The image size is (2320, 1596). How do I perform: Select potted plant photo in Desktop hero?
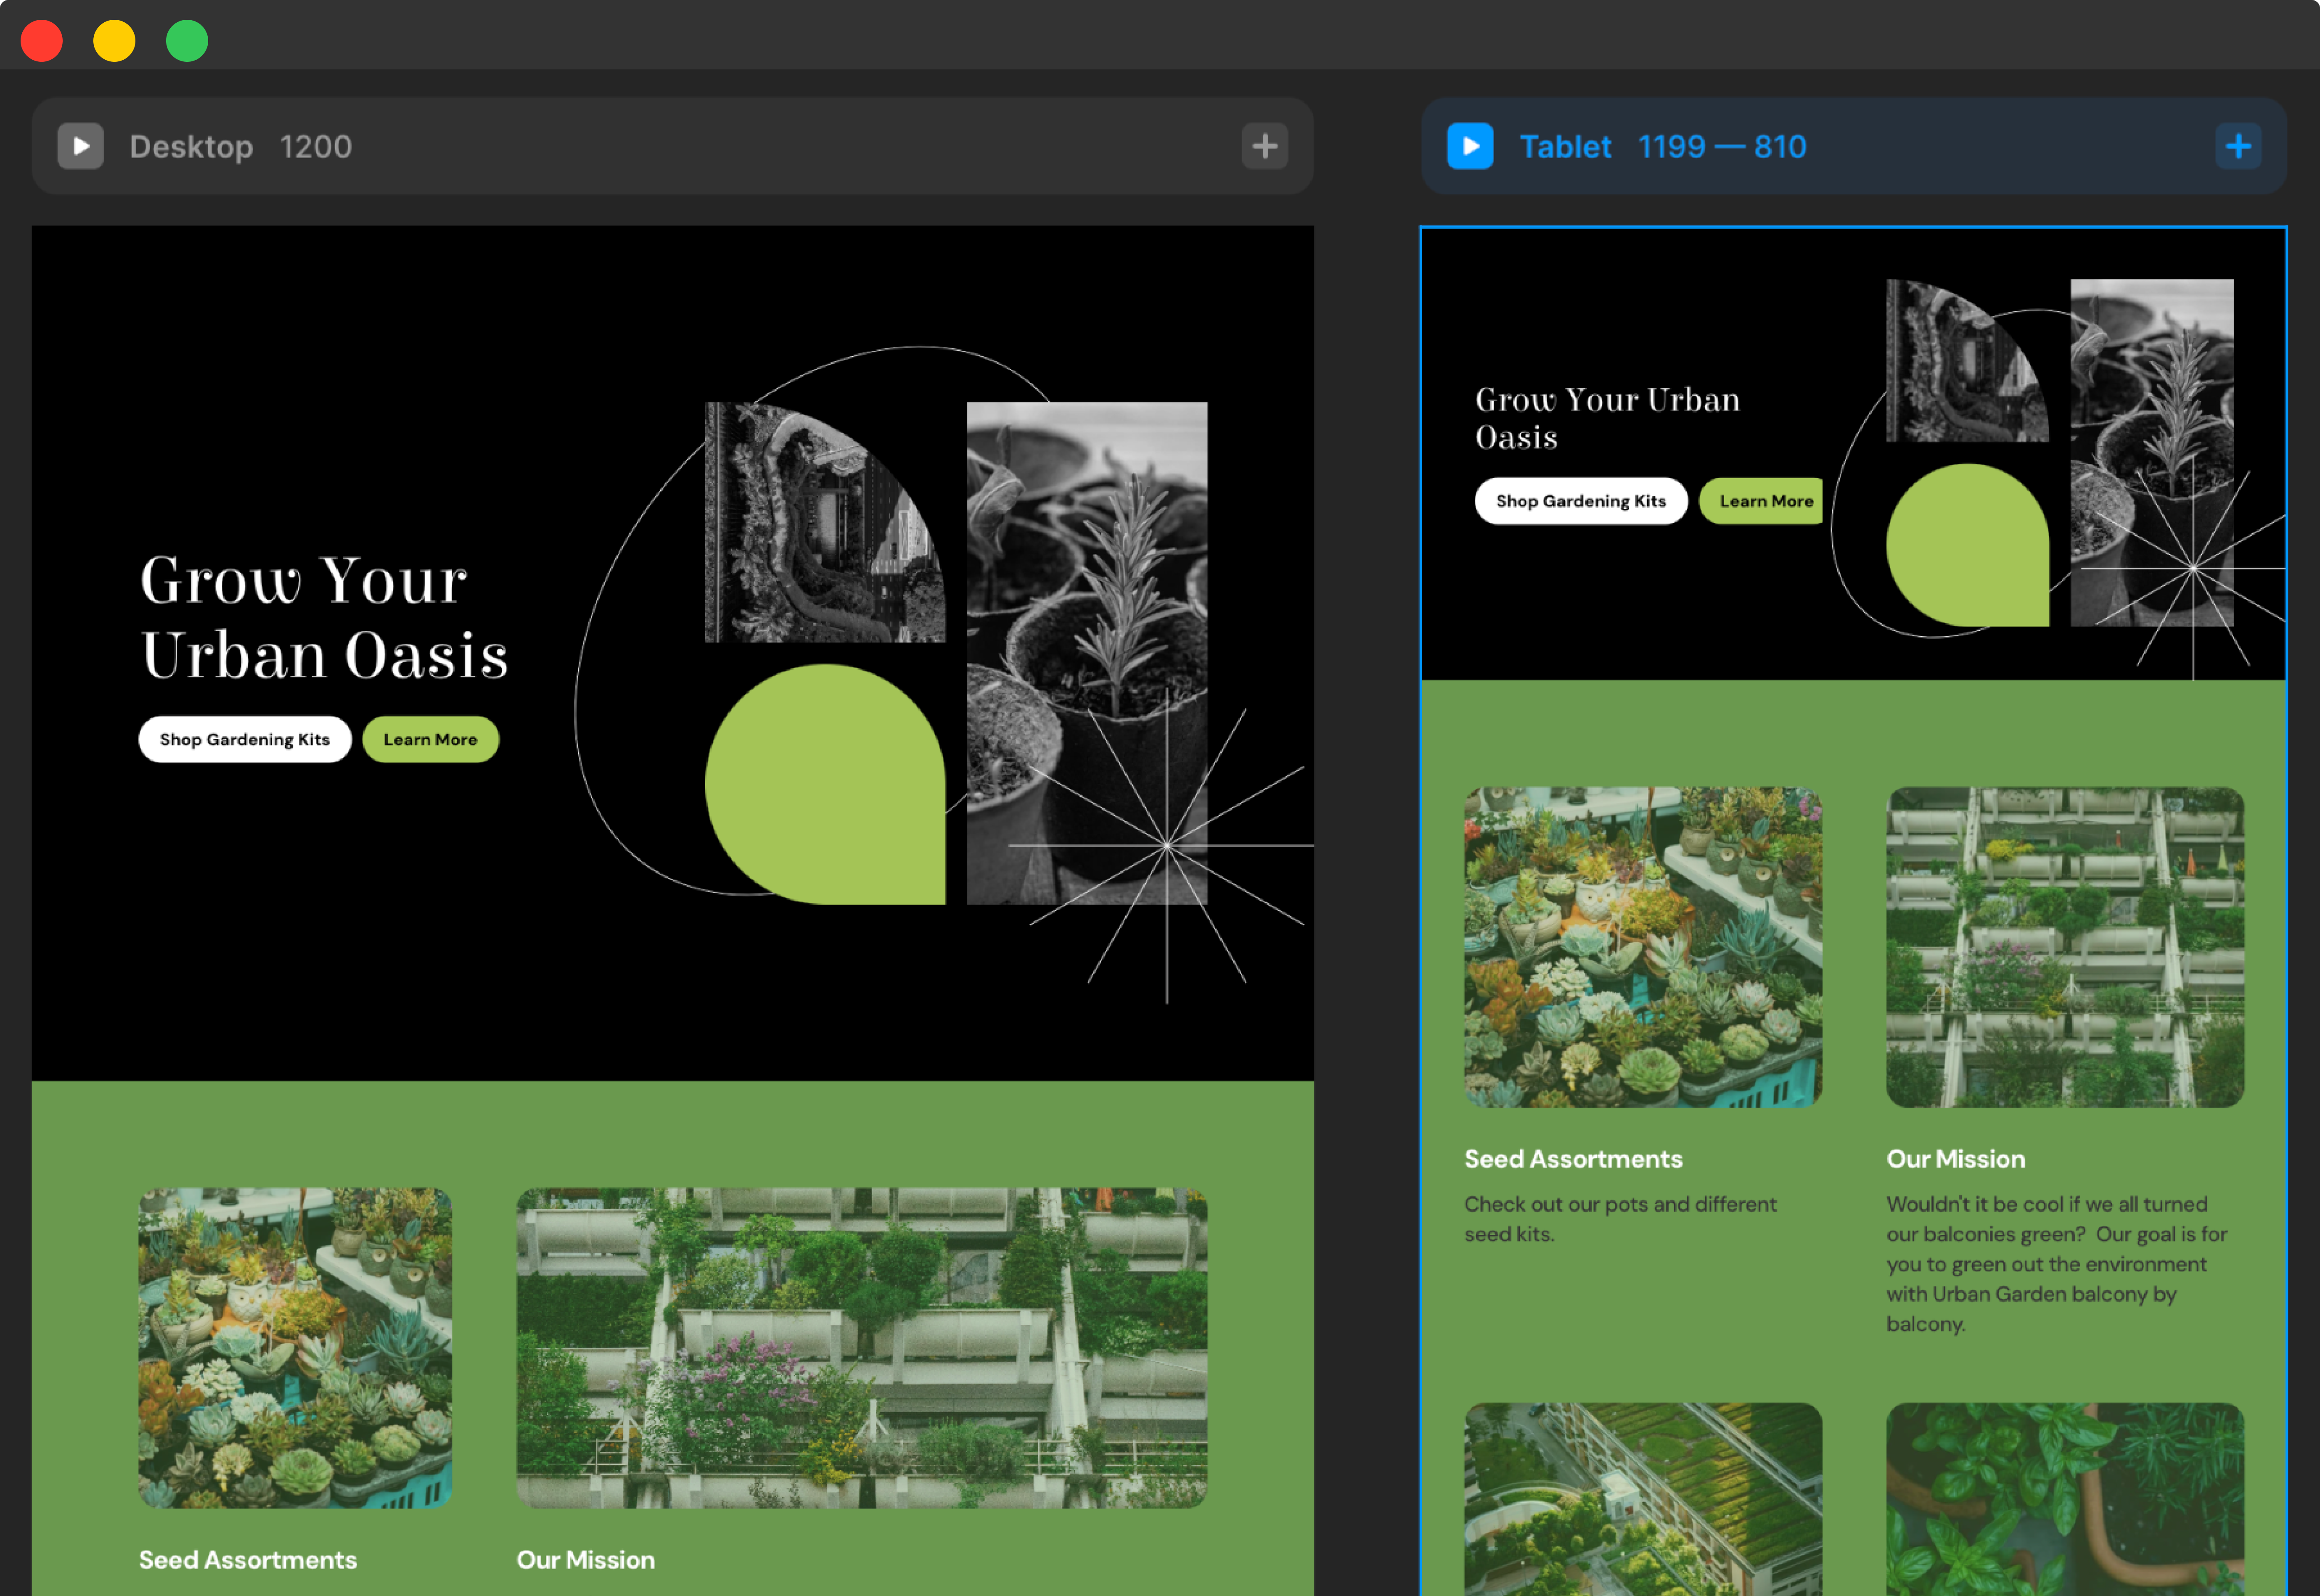[x=1087, y=653]
